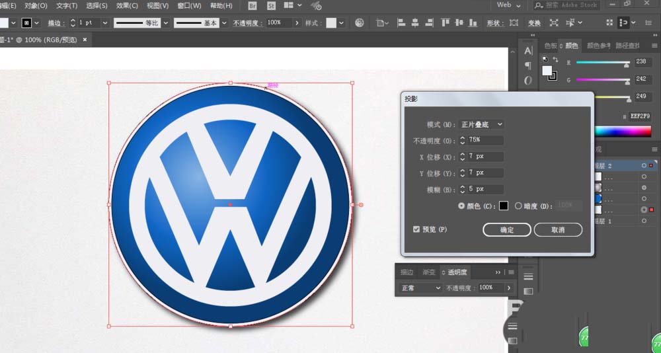661x353 pixels.
Task: Open the 正常 blending mode dropdown in Transparency panel
Action: click(x=420, y=288)
